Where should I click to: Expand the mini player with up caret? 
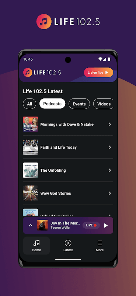[31, 225]
